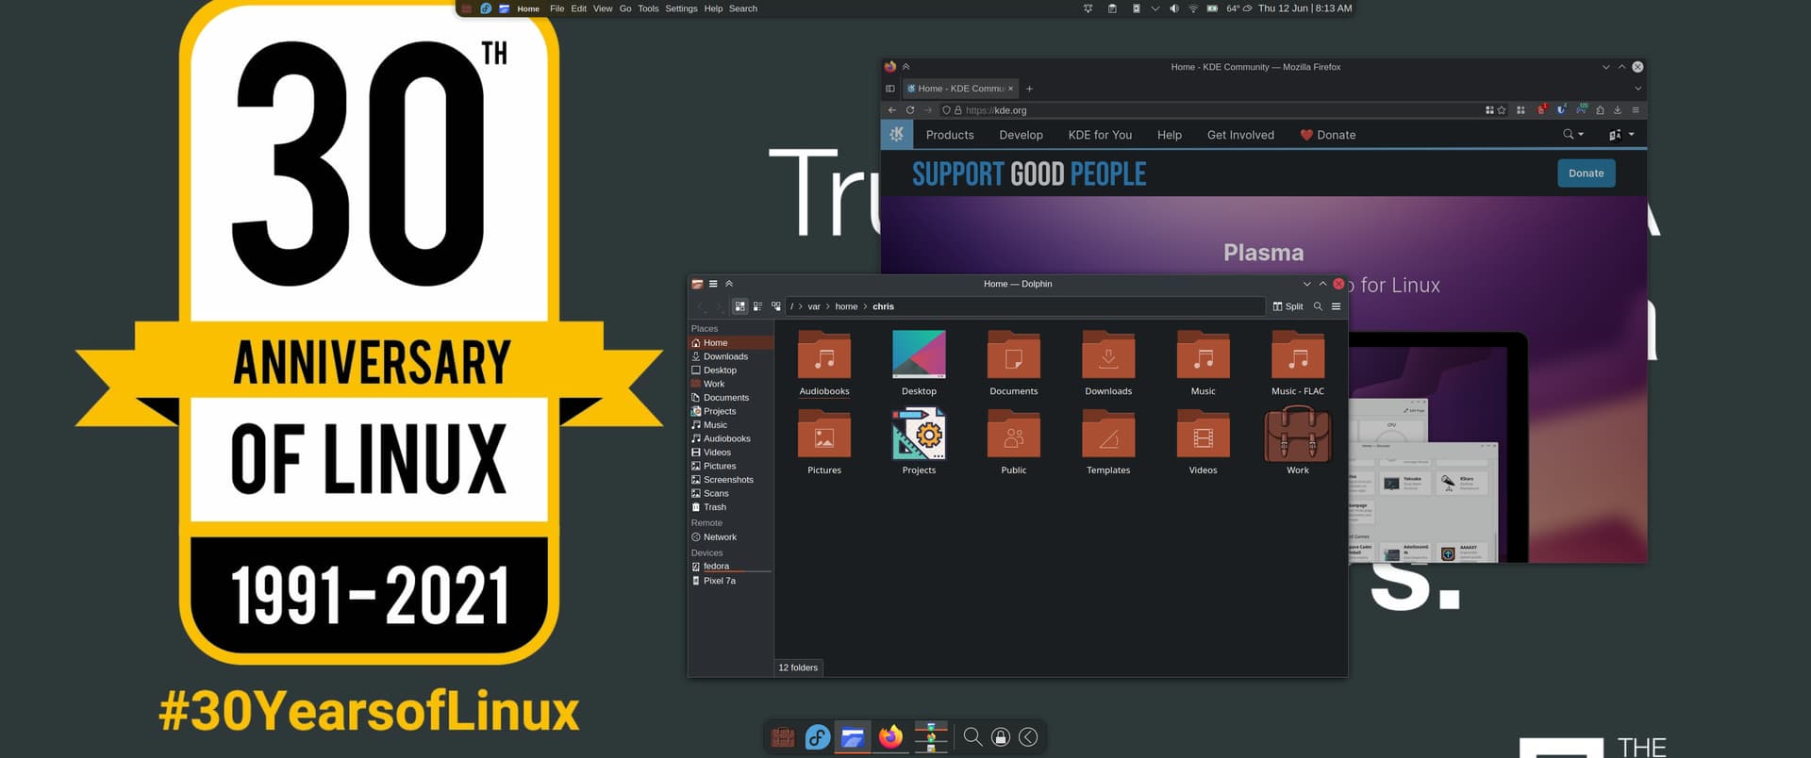Open Firefox extensions puzzle icon
Viewport: 1811px width, 758px height.
1600,110
